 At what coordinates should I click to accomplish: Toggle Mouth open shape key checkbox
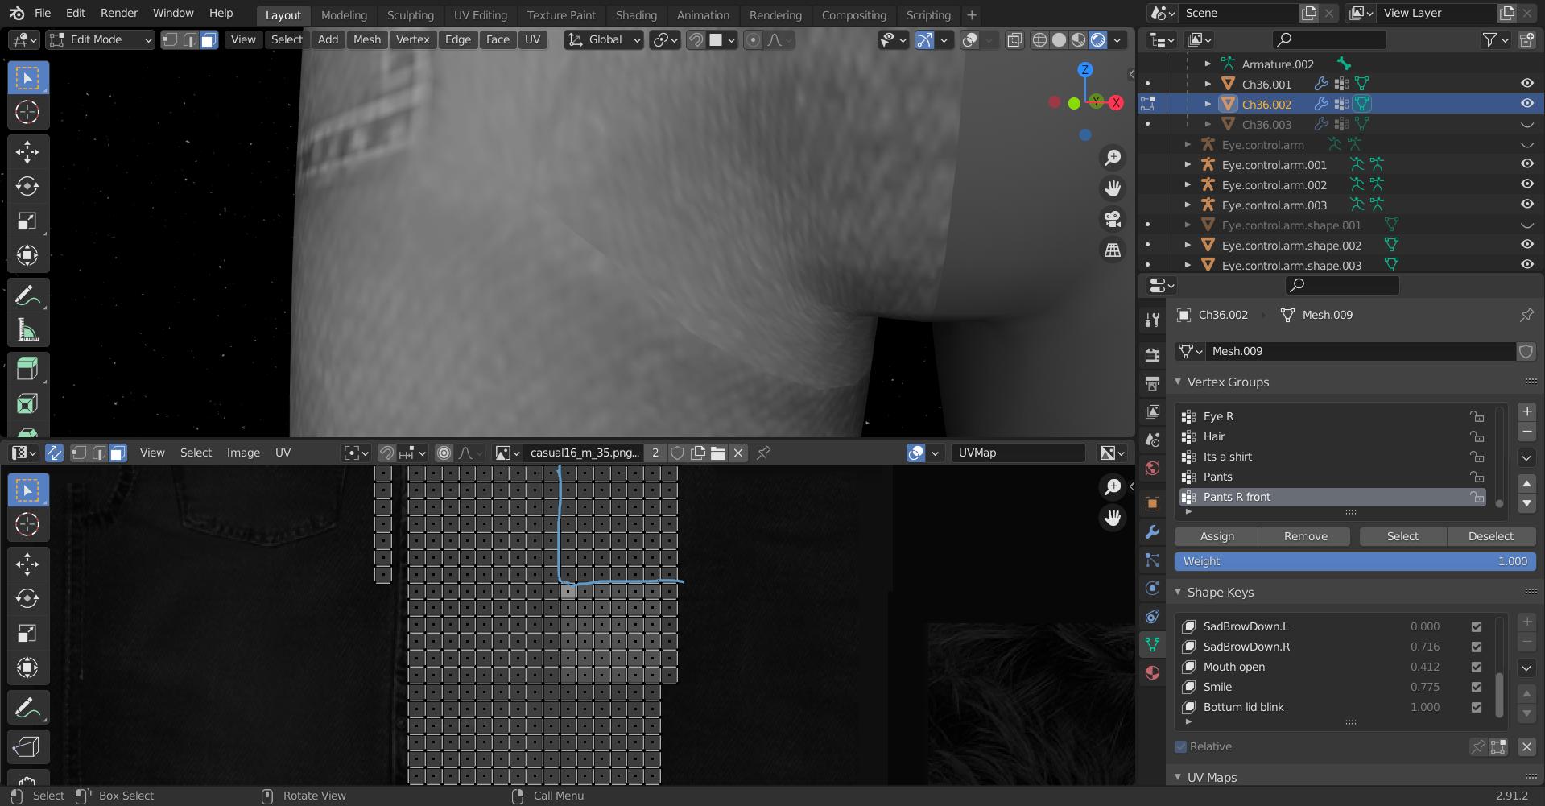1477,667
